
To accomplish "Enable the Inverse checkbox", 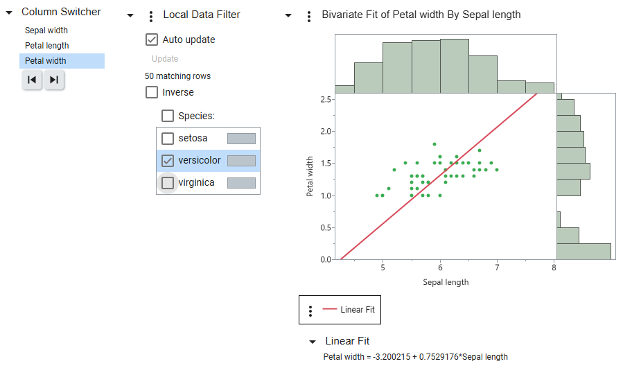I will pyautogui.click(x=152, y=92).
